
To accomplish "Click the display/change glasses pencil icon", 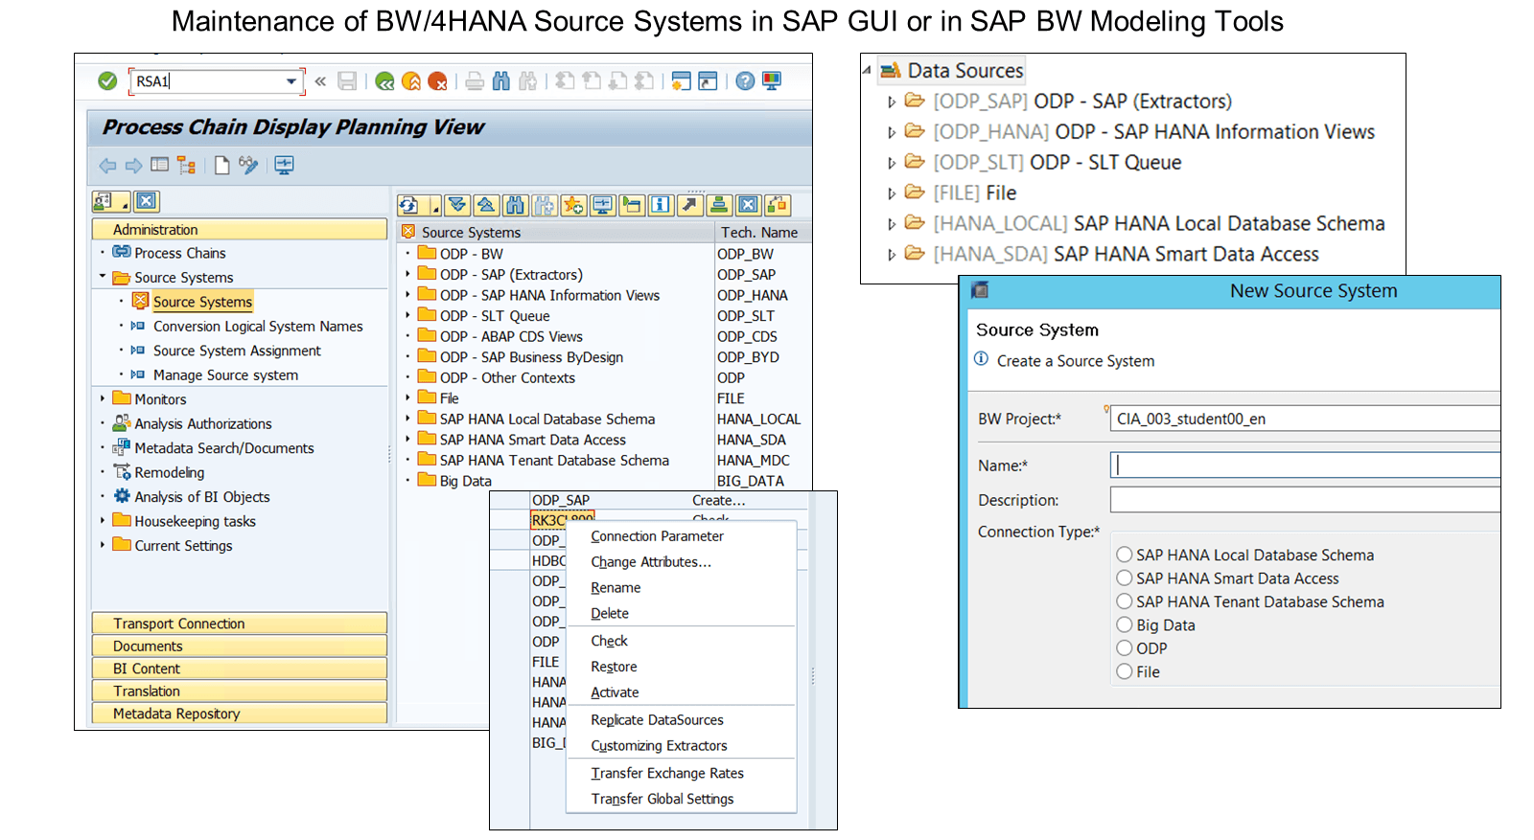I will point(248,166).
